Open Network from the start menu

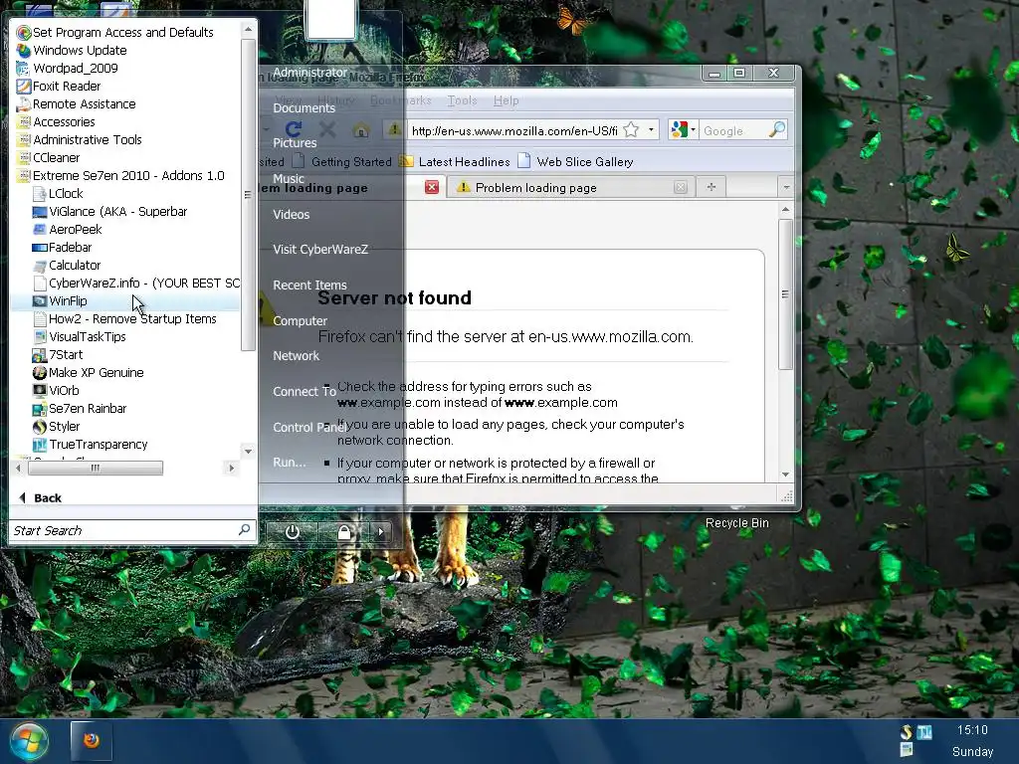tap(296, 356)
